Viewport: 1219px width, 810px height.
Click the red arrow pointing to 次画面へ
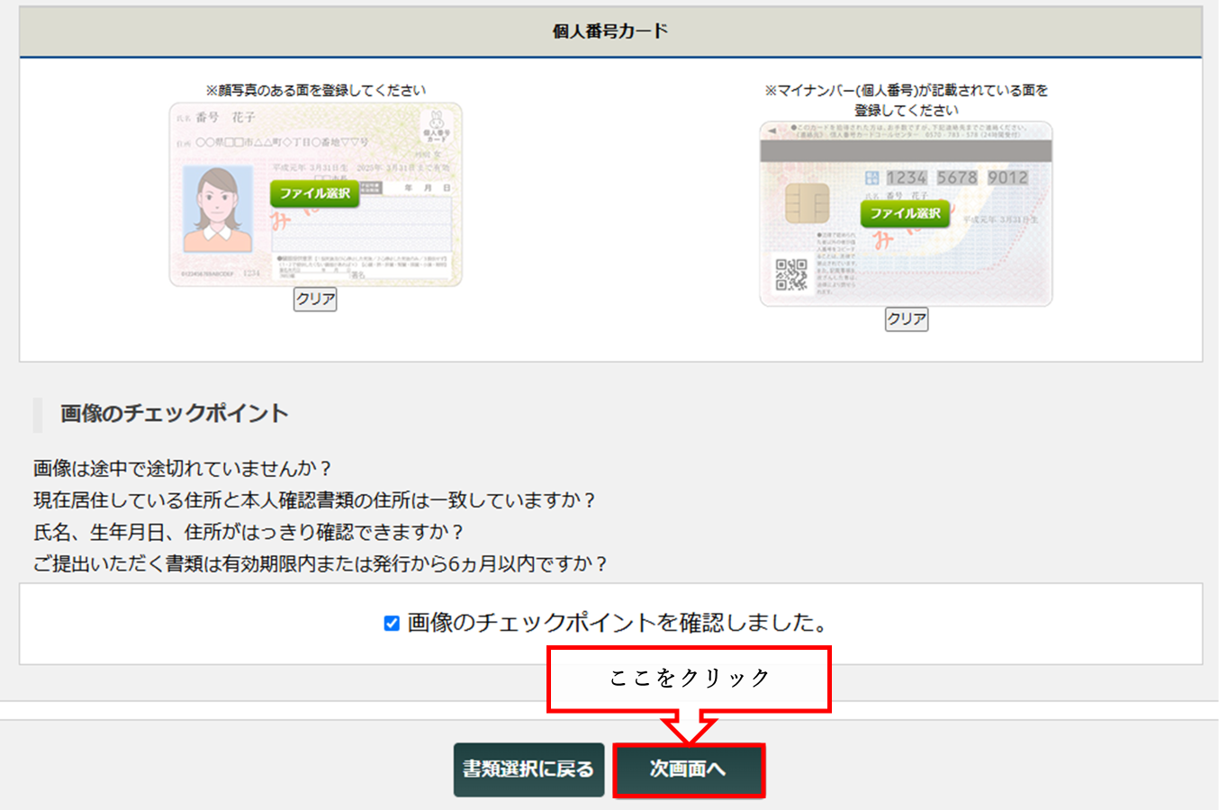pyautogui.click(x=689, y=727)
